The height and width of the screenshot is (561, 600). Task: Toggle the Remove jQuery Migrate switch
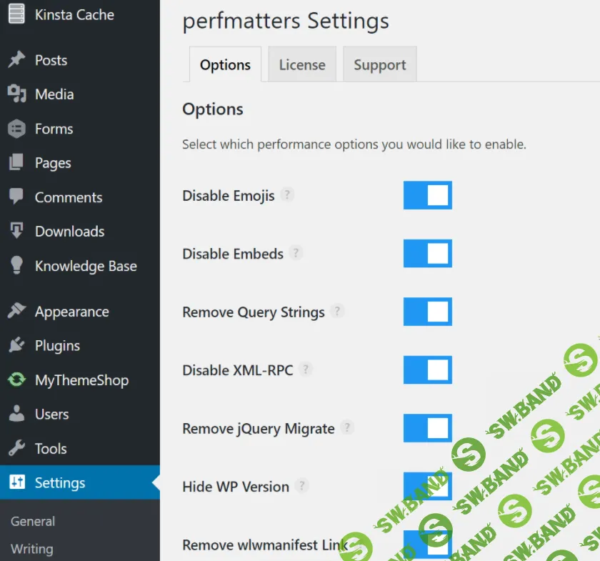pos(427,428)
